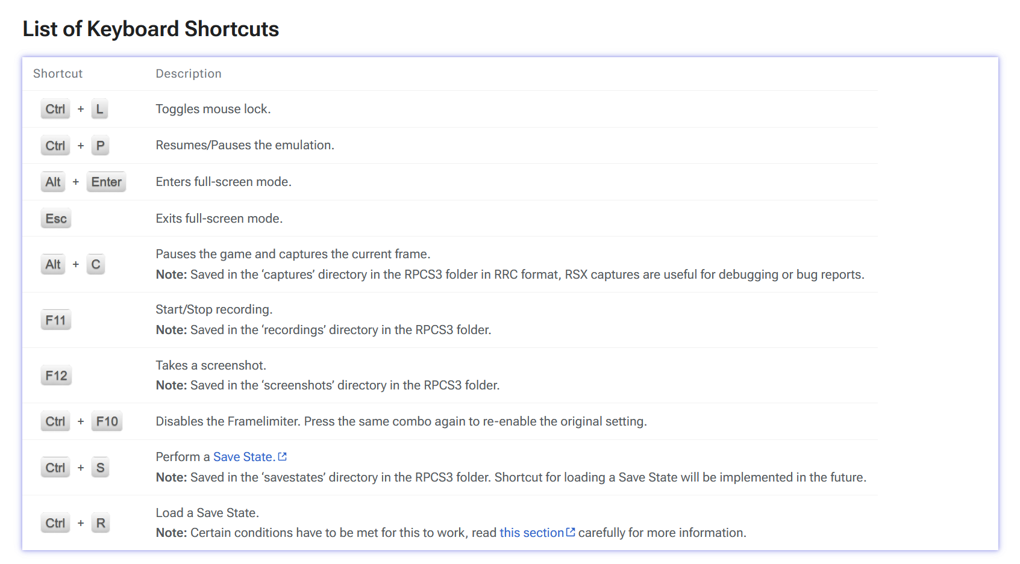
Task: Open the 'this section' link
Action: (531, 533)
